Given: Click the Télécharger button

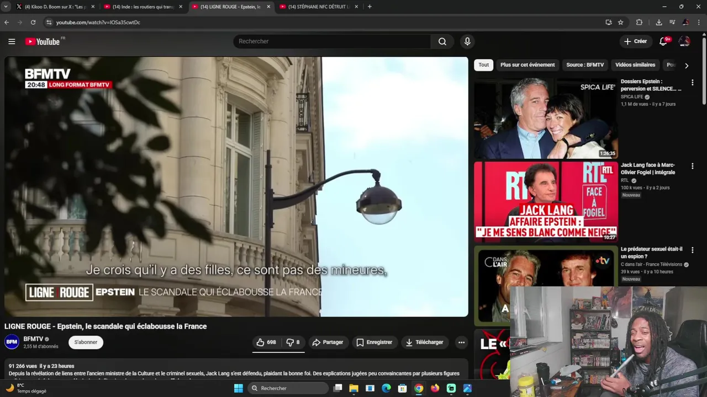Looking at the screenshot, I should point(424,342).
